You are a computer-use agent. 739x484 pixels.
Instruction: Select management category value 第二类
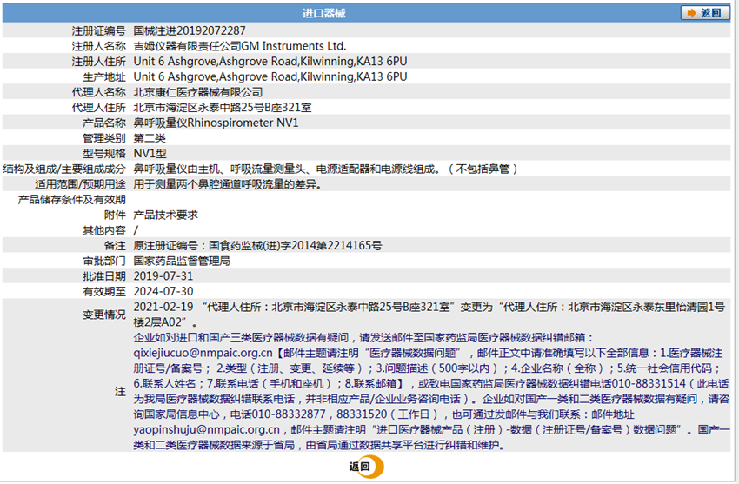150,138
